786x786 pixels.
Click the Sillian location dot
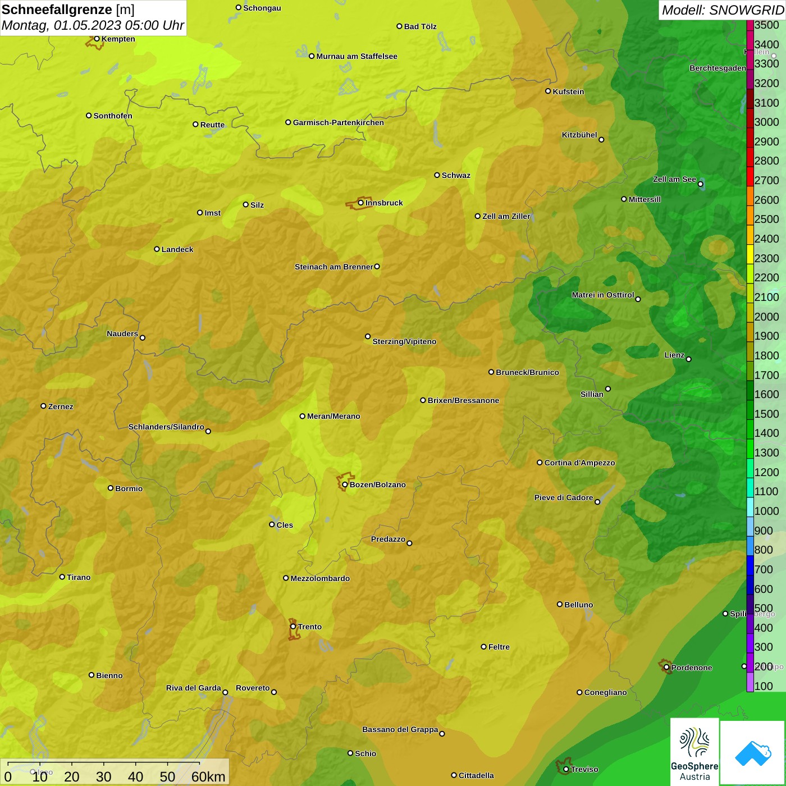coord(608,389)
